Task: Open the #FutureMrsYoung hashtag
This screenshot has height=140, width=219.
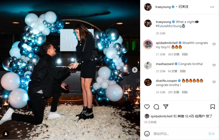Action: [x=168, y=26]
